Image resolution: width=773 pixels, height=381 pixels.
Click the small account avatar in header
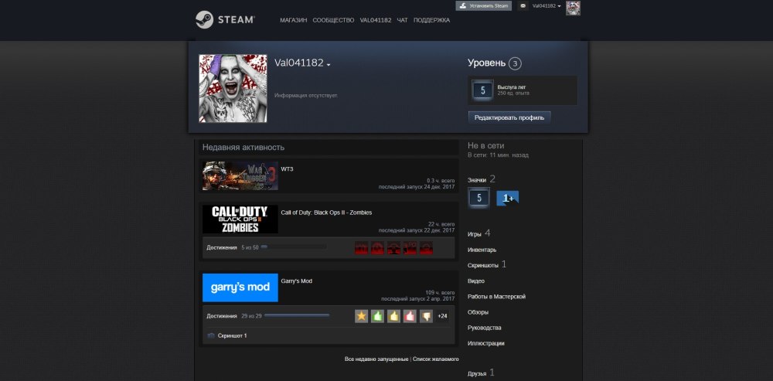(573, 8)
